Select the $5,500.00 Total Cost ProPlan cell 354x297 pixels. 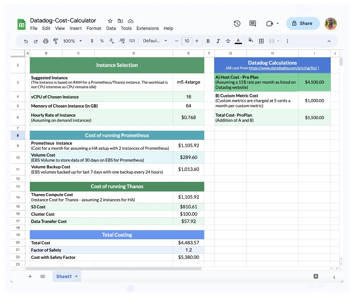[314, 117]
